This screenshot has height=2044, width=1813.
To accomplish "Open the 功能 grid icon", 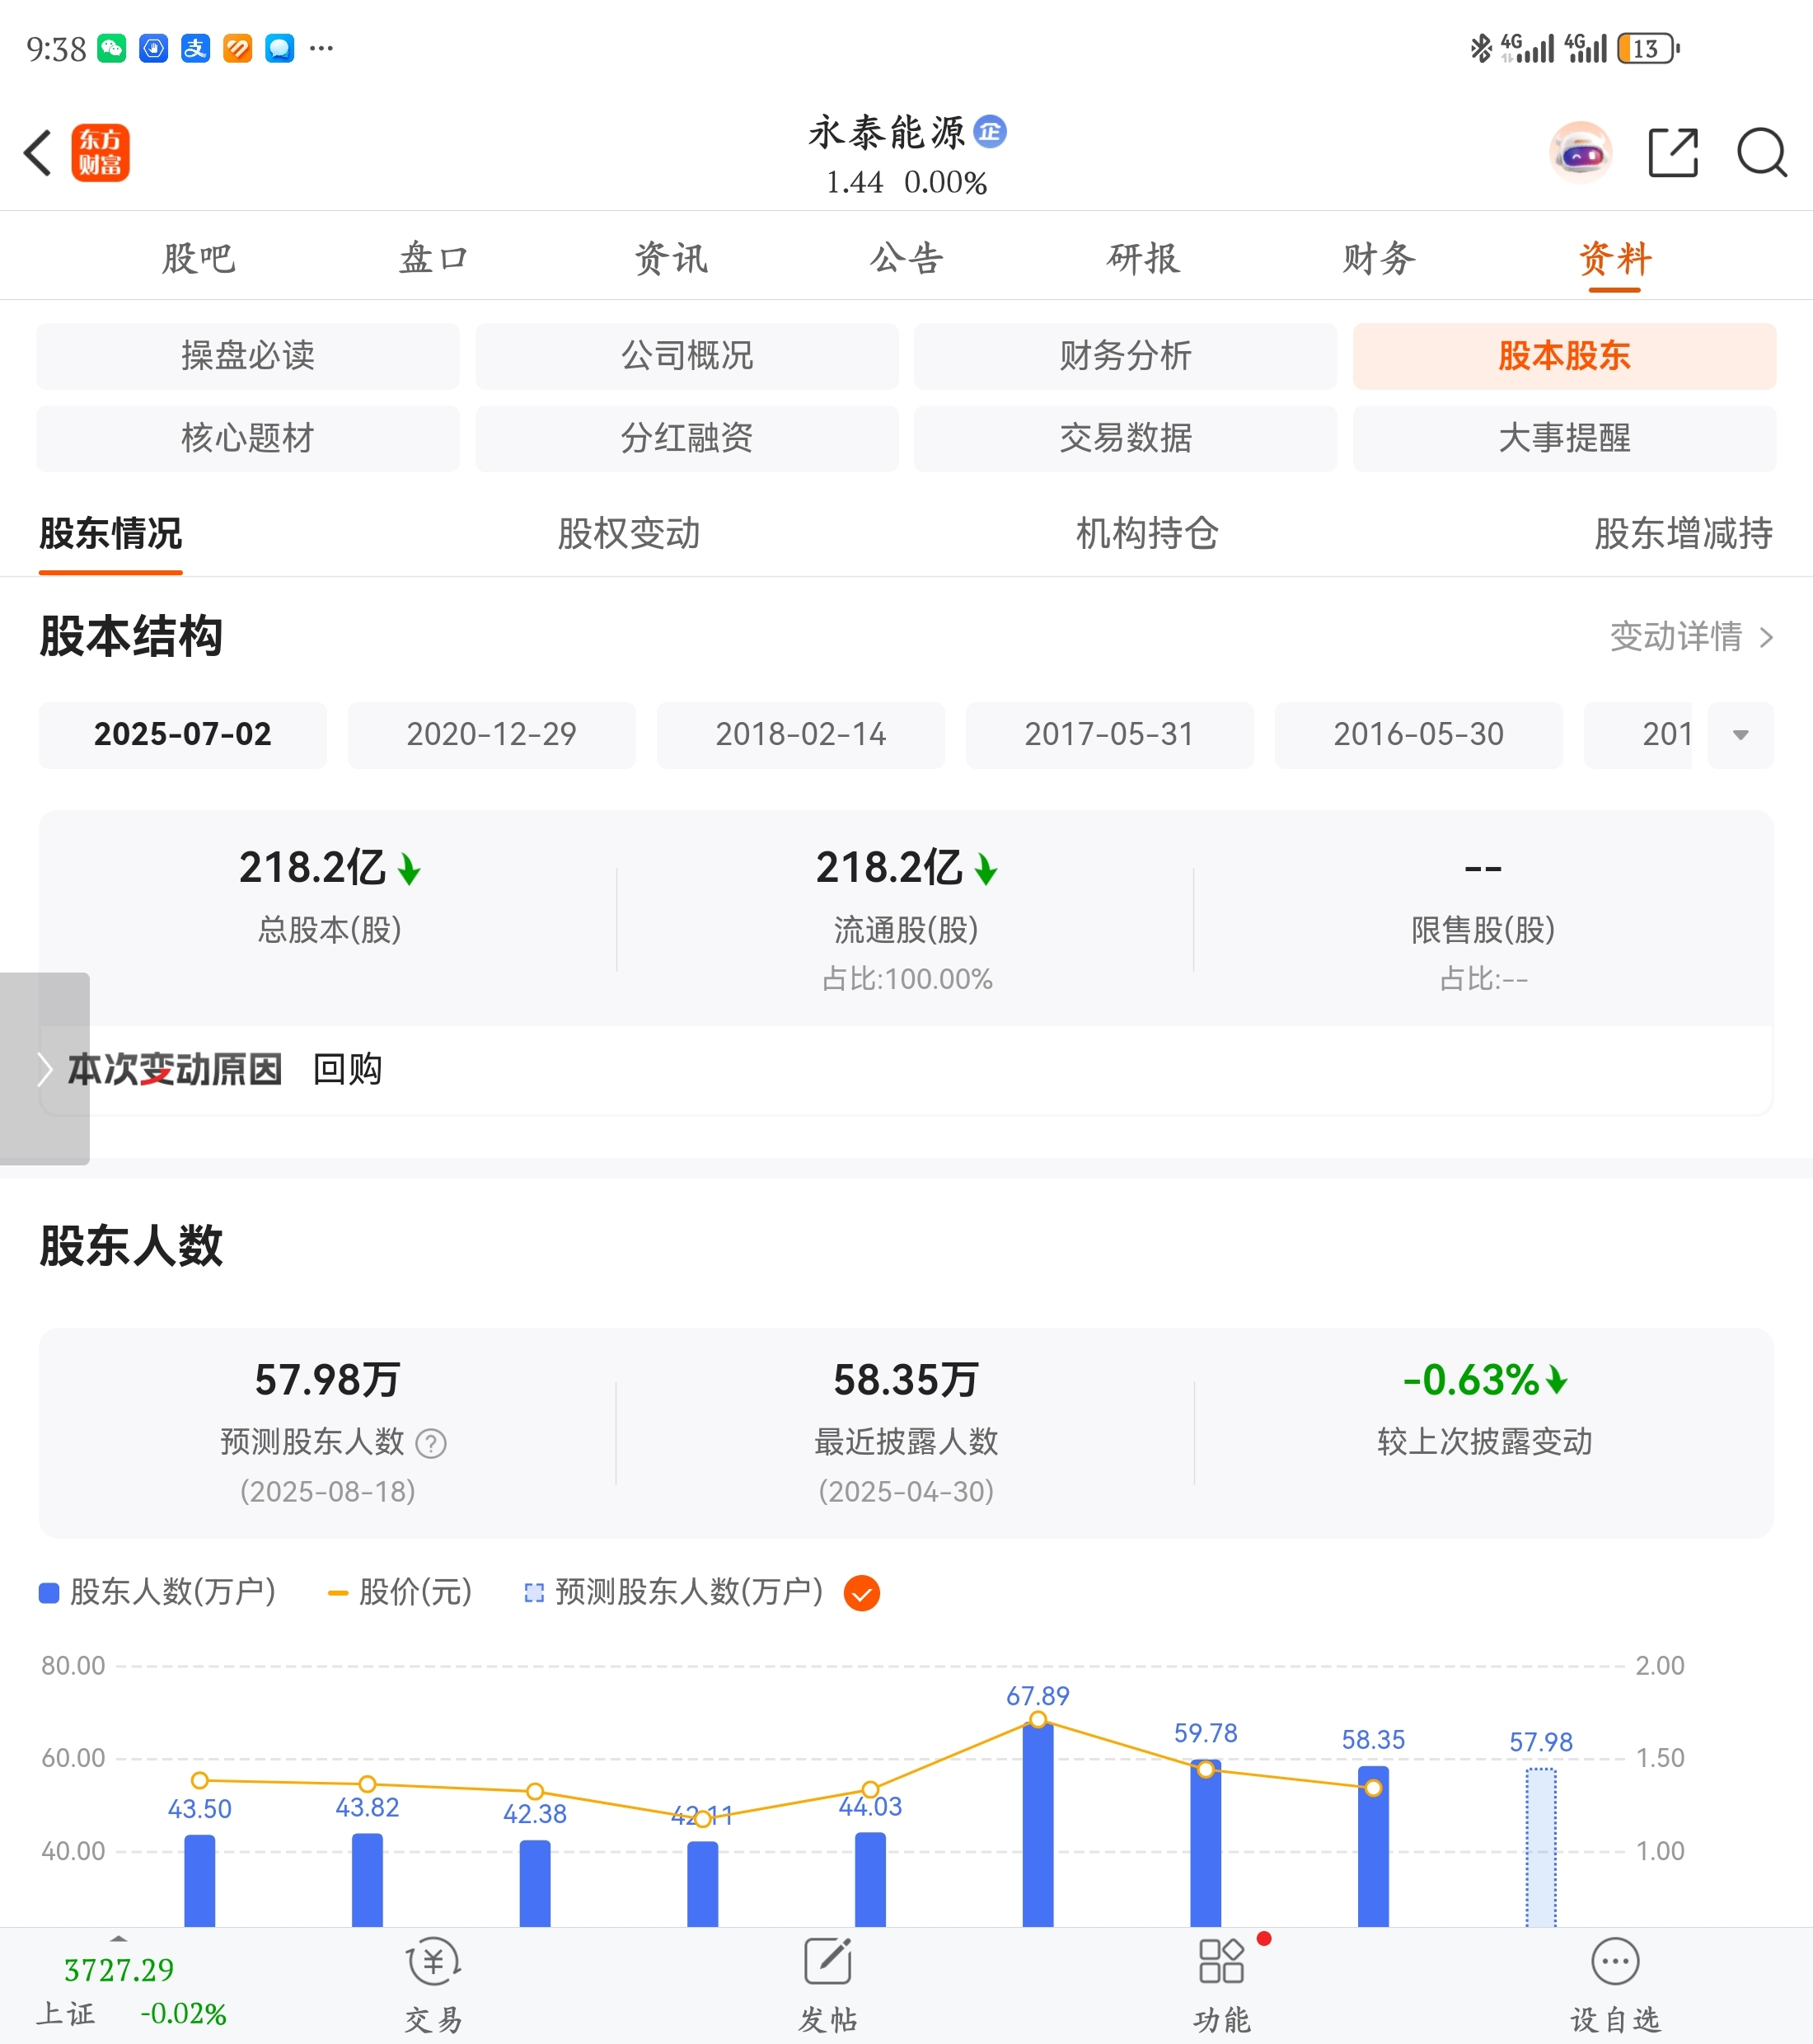I will click(x=1221, y=1962).
